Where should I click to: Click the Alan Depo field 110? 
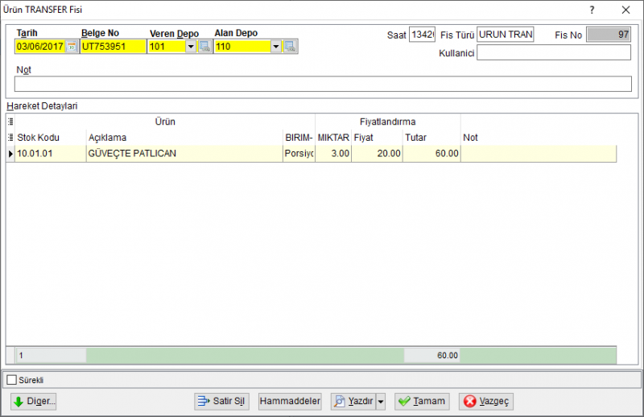242,47
